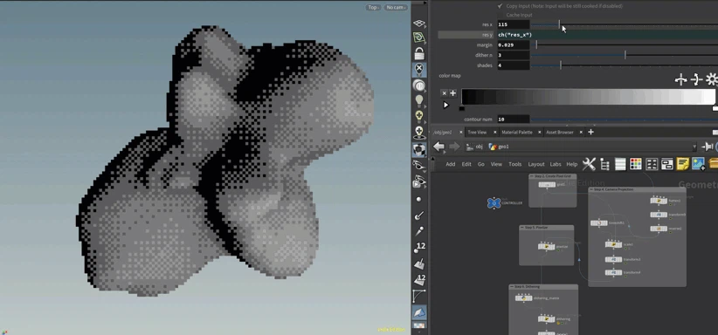Toggle the normal lighting bulb icon
This screenshot has height=335, width=718.
(419, 100)
